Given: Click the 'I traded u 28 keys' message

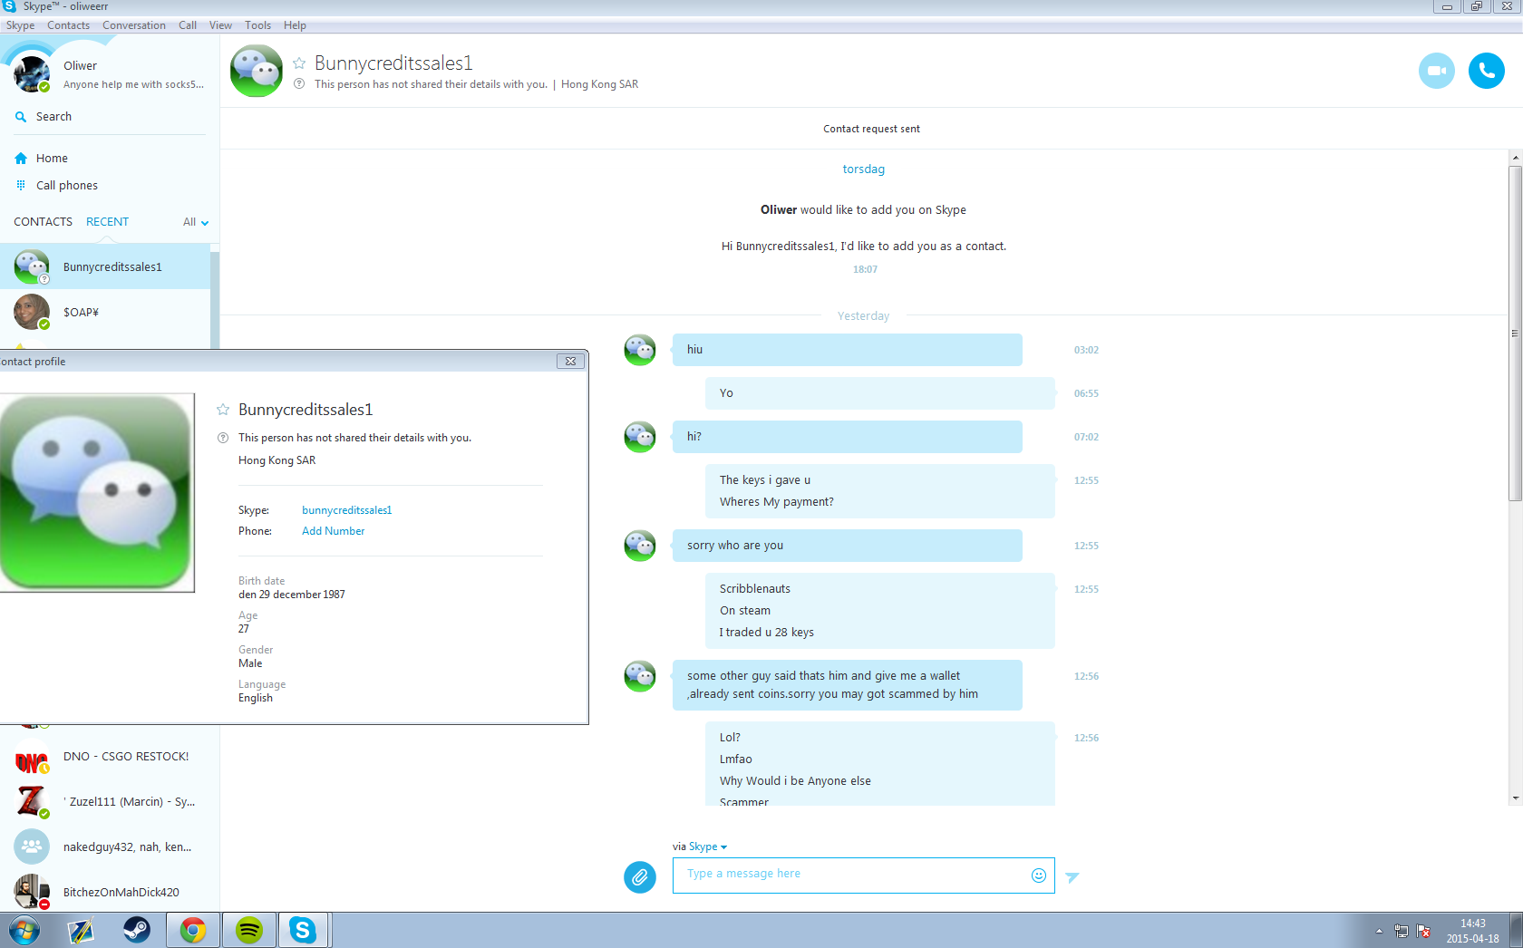Looking at the screenshot, I should (767, 633).
